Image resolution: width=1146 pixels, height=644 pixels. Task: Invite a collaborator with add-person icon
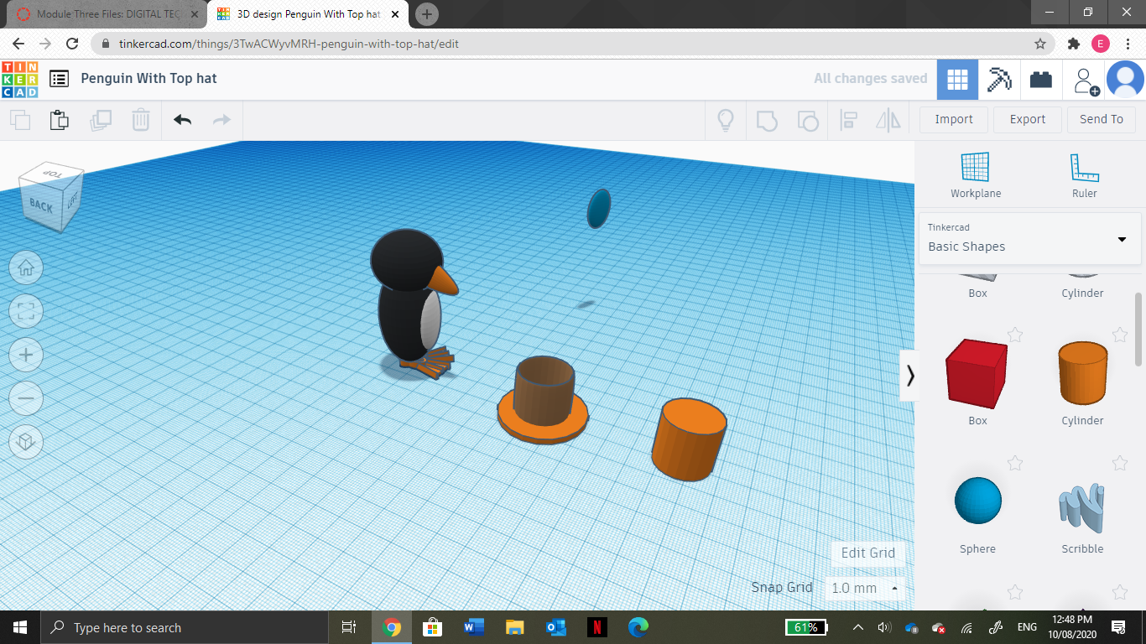coord(1086,80)
